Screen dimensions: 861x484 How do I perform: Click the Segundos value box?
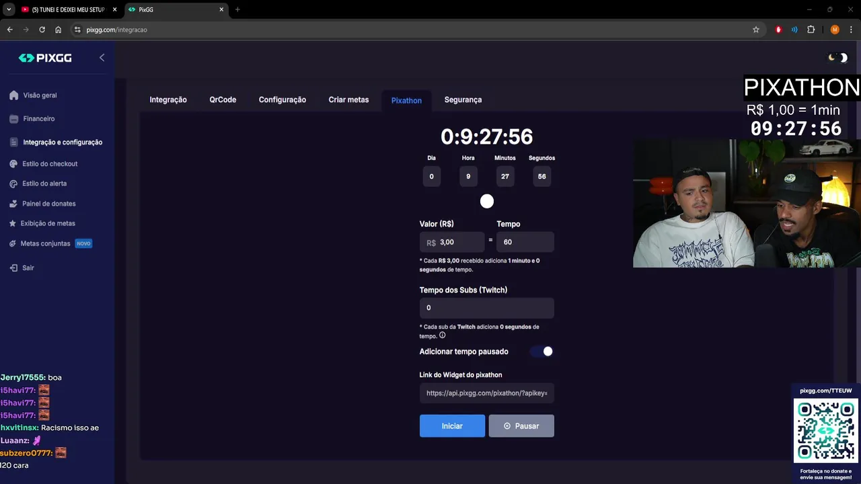tap(541, 176)
